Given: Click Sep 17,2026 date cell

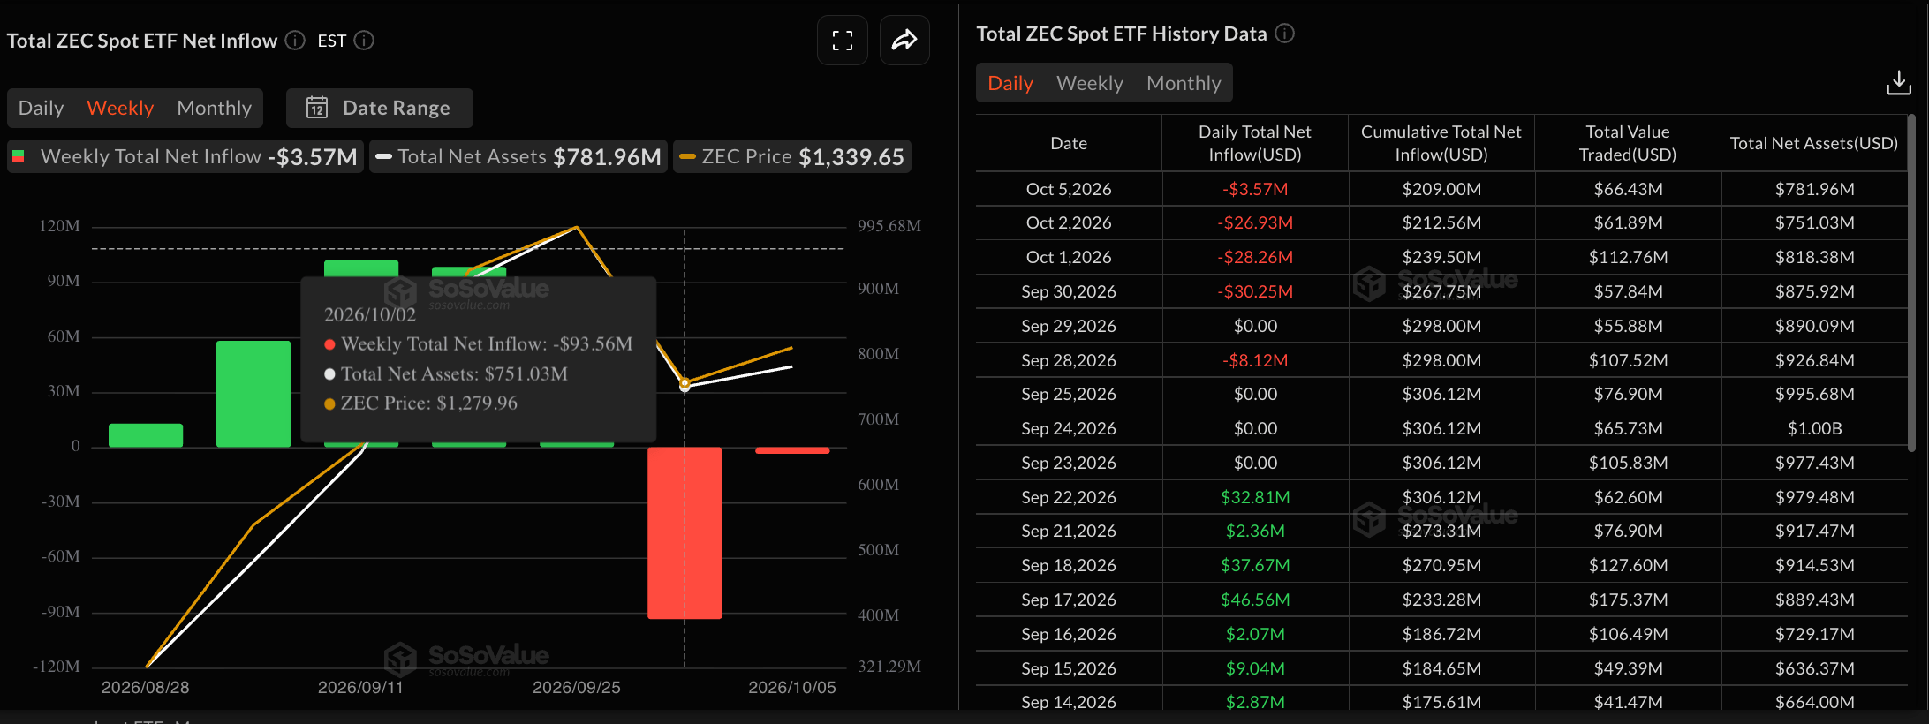Looking at the screenshot, I should point(1069,600).
